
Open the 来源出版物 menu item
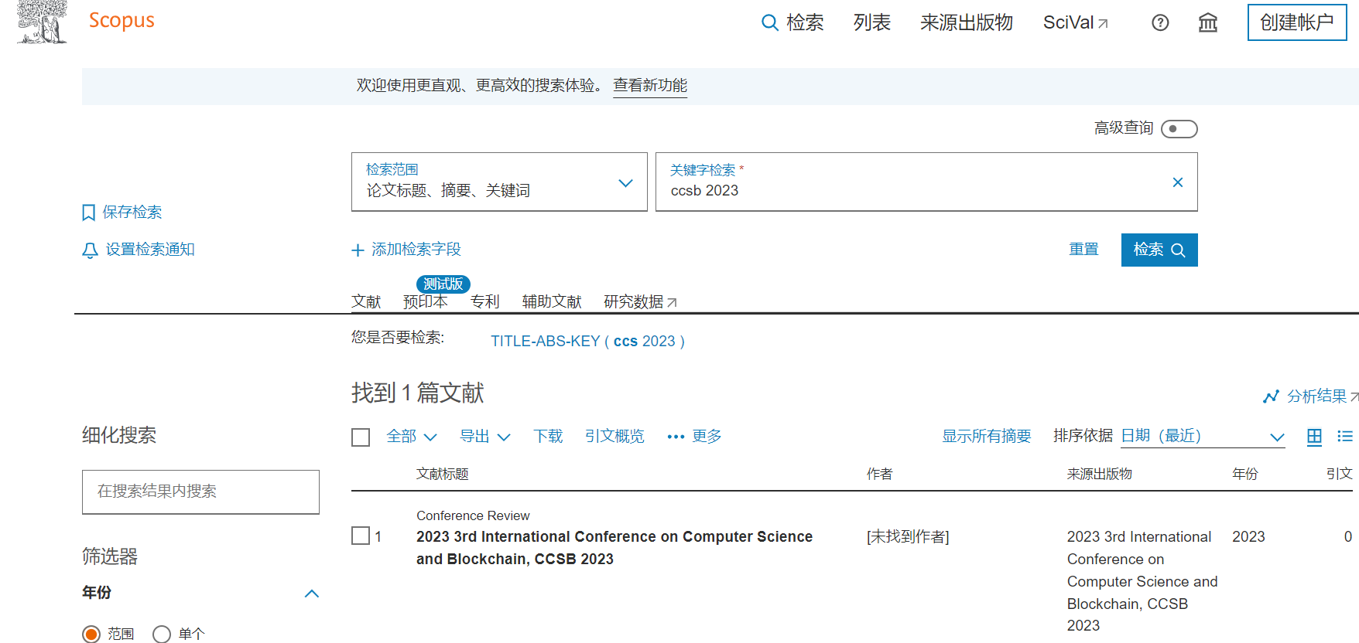coord(967,22)
